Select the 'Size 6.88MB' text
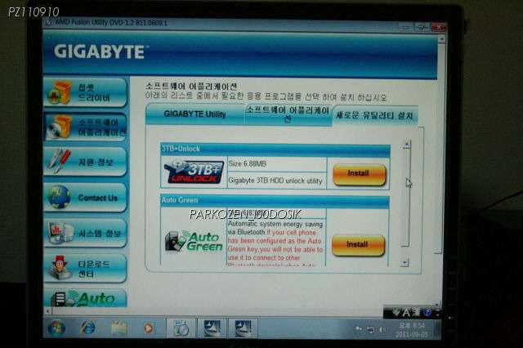 (248, 163)
